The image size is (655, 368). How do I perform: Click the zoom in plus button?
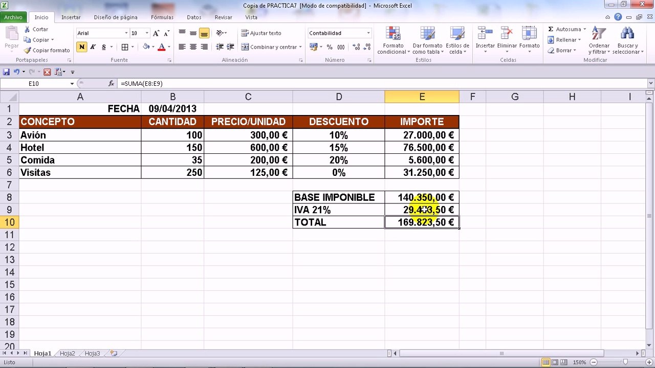[648, 362]
